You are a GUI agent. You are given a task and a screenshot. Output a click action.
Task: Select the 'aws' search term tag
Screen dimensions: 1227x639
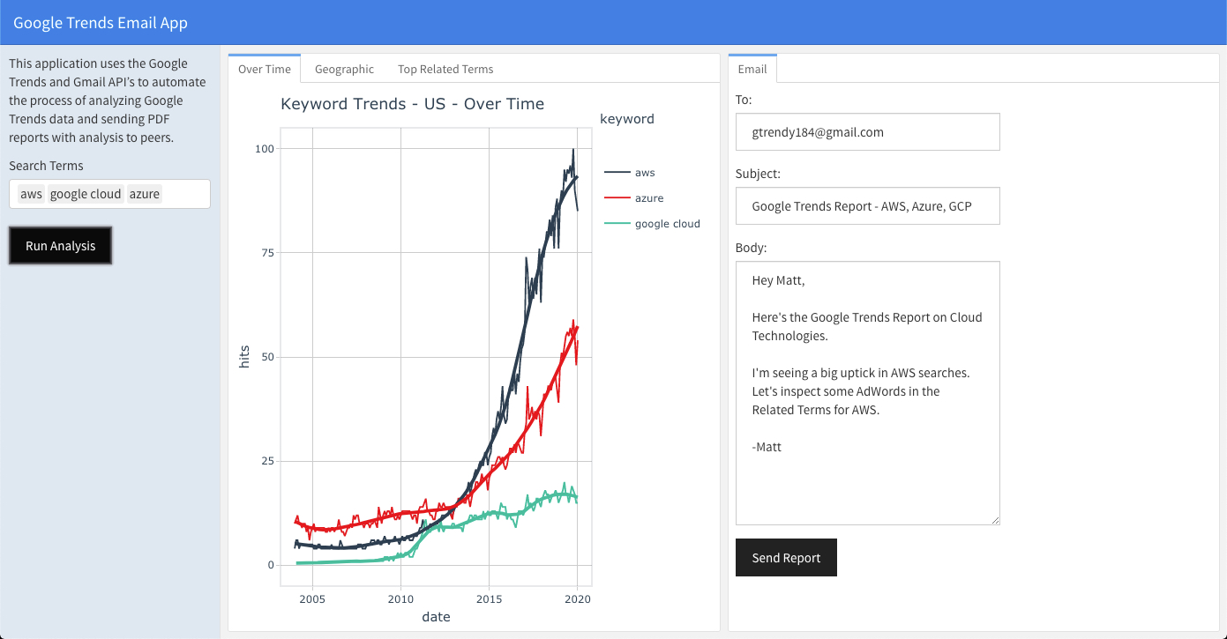(31, 194)
